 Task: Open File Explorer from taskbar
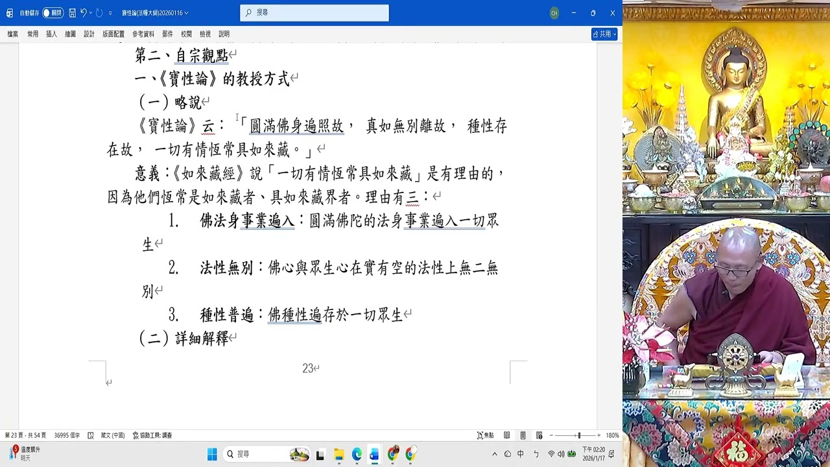338,454
